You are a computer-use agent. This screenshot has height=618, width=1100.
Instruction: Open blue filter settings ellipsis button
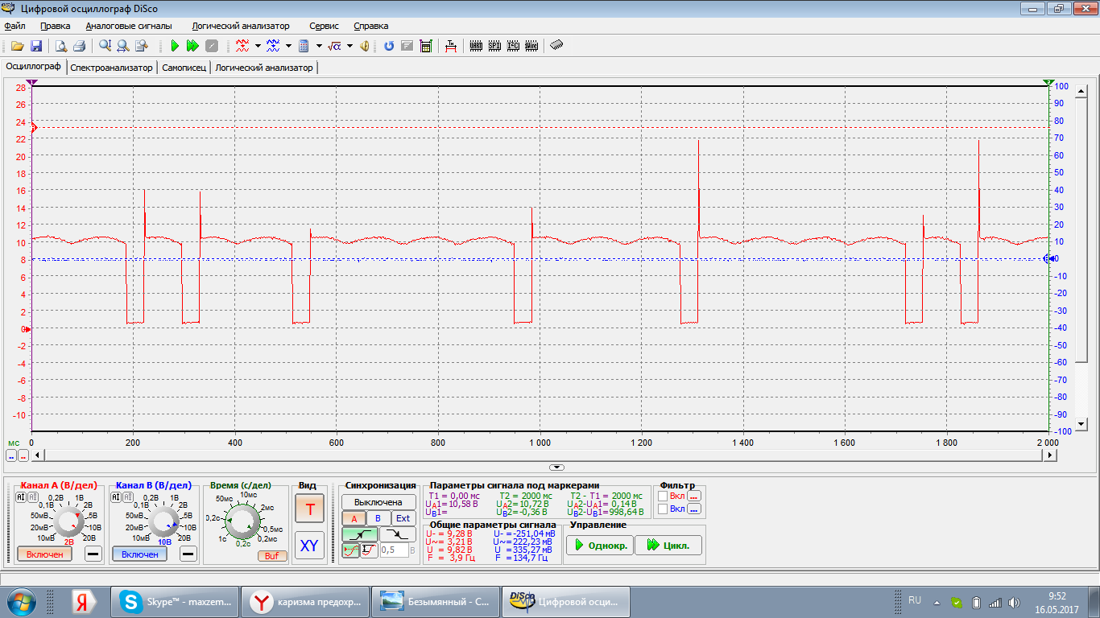(694, 509)
